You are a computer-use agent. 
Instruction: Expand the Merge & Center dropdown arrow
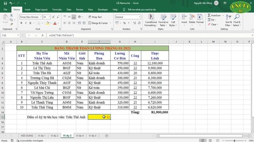[x=110, y=23]
